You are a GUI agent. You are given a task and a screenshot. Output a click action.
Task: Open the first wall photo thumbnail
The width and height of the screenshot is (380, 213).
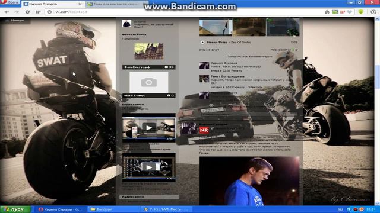tap(216, 27)
